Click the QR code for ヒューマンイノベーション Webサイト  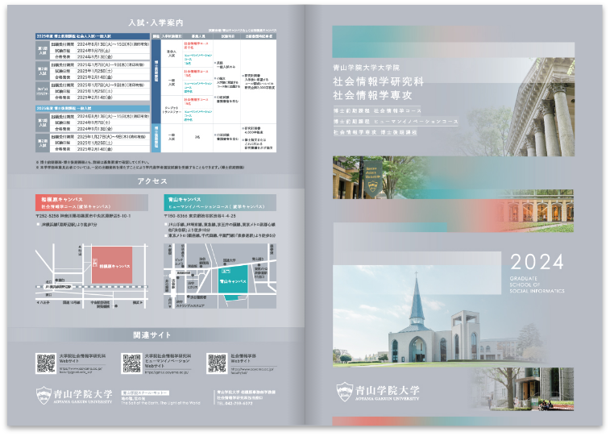point(131,363)
